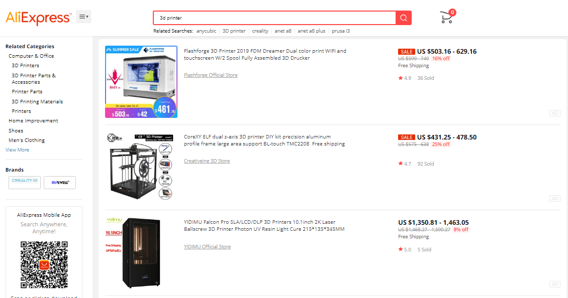This screenshot has width=568, height=298.
Task: Open the CoreXY ELF printer thumbnail
Action: pyautogui.click(x=141, y=167)
